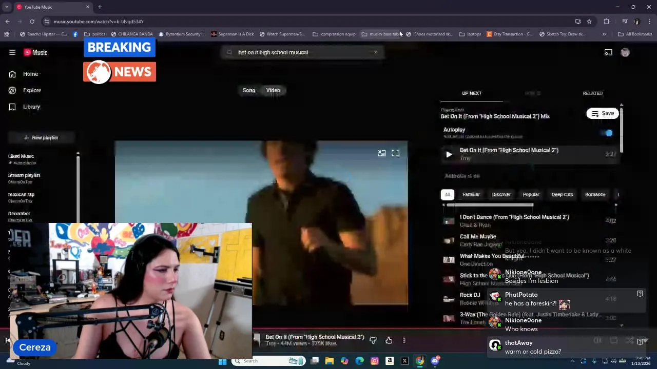Dislike the current song
The image size is (657, 369).
tap(373, 340)
